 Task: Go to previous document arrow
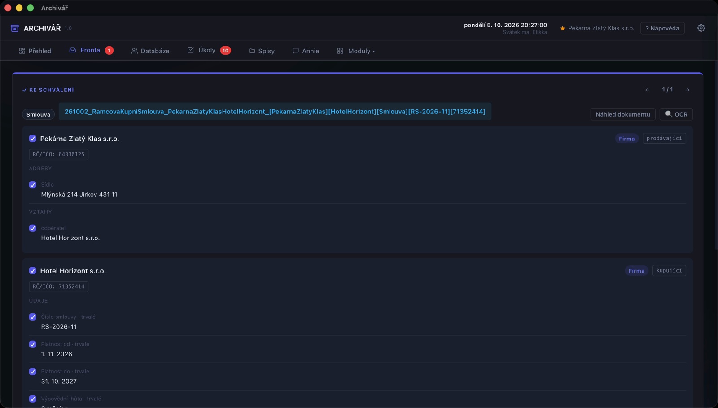point(648,90)
